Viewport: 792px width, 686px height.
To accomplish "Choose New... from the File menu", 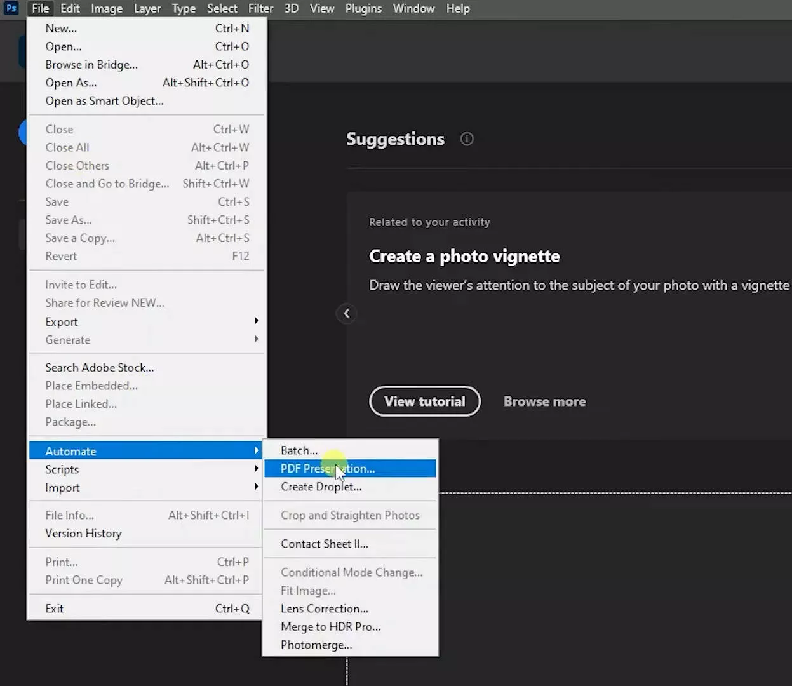I will click(x=147, y=29).
